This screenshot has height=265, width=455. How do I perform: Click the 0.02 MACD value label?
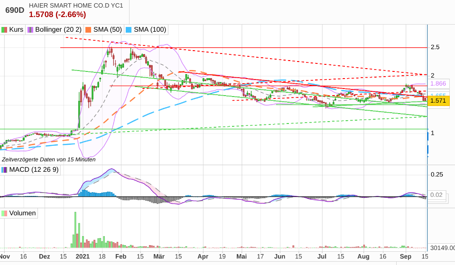click(436, 195)
